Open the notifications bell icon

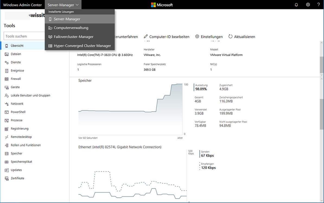pos(296,5)
